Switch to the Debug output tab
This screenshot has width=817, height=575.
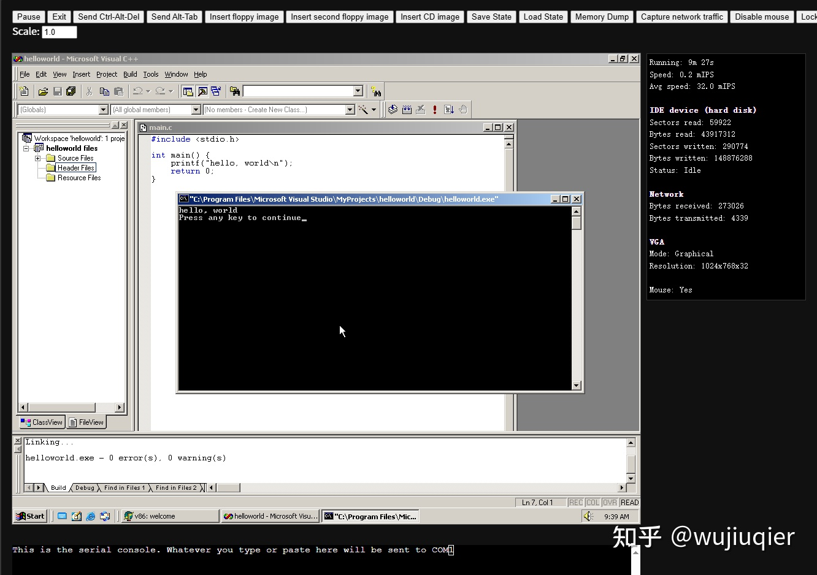(x=85, y=488)
